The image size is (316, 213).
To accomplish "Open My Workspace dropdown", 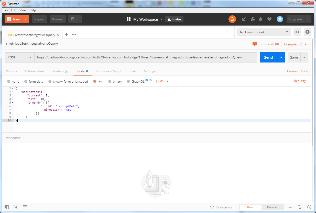I will (148, 19).
